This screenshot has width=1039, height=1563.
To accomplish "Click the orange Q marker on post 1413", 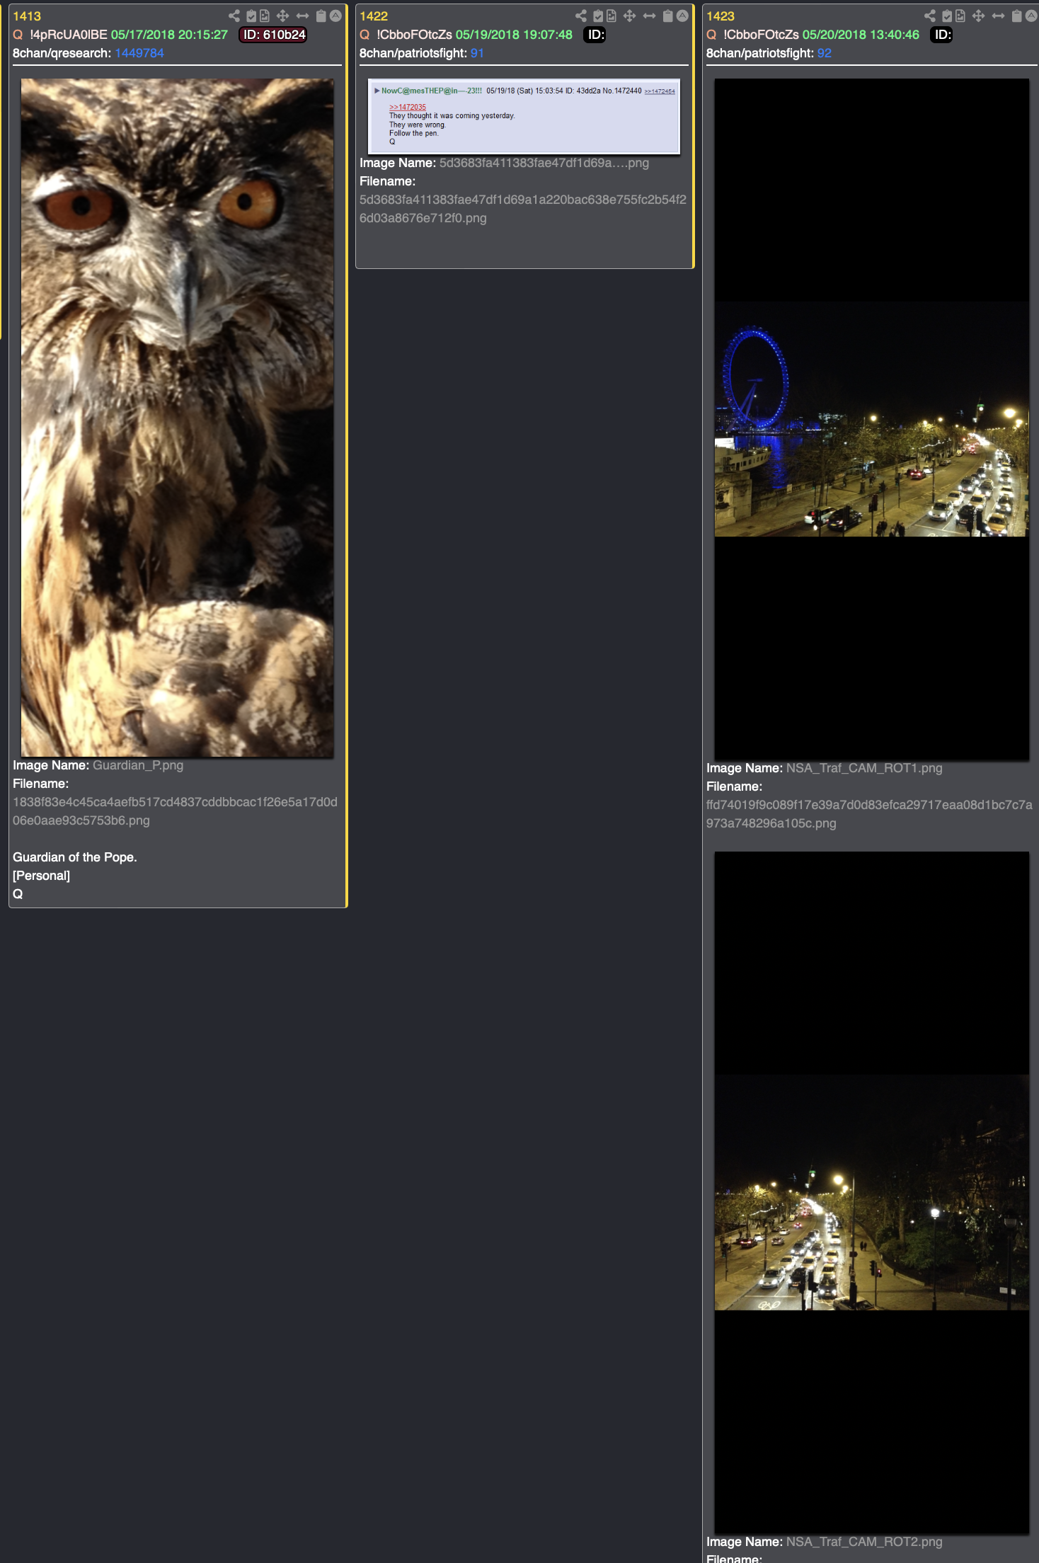I will 18,35.
